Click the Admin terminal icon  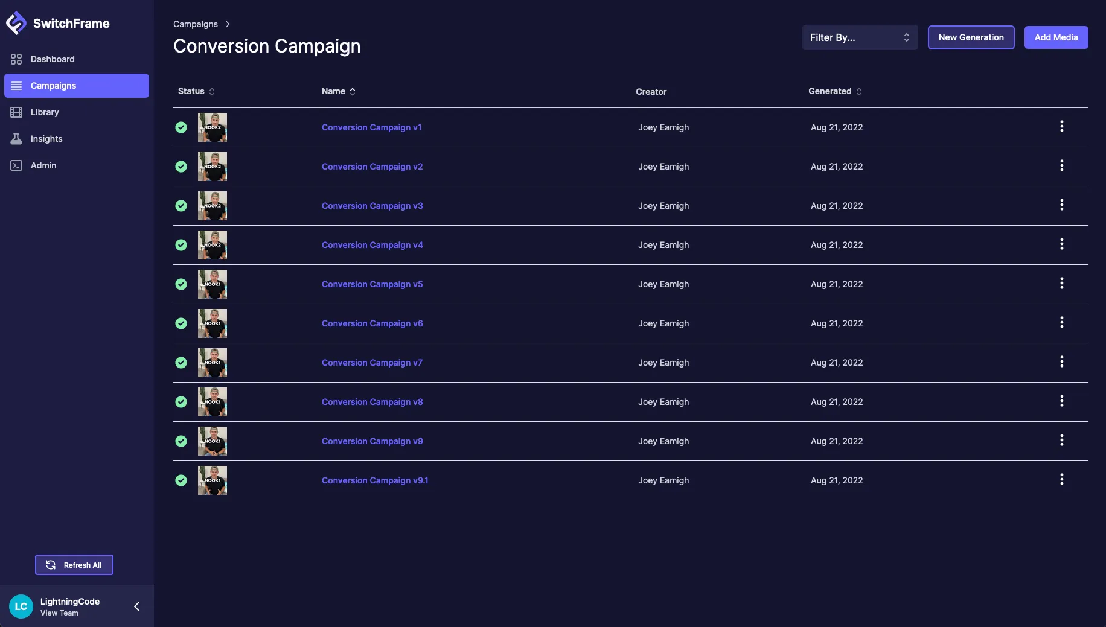click(x=16, y=165)
